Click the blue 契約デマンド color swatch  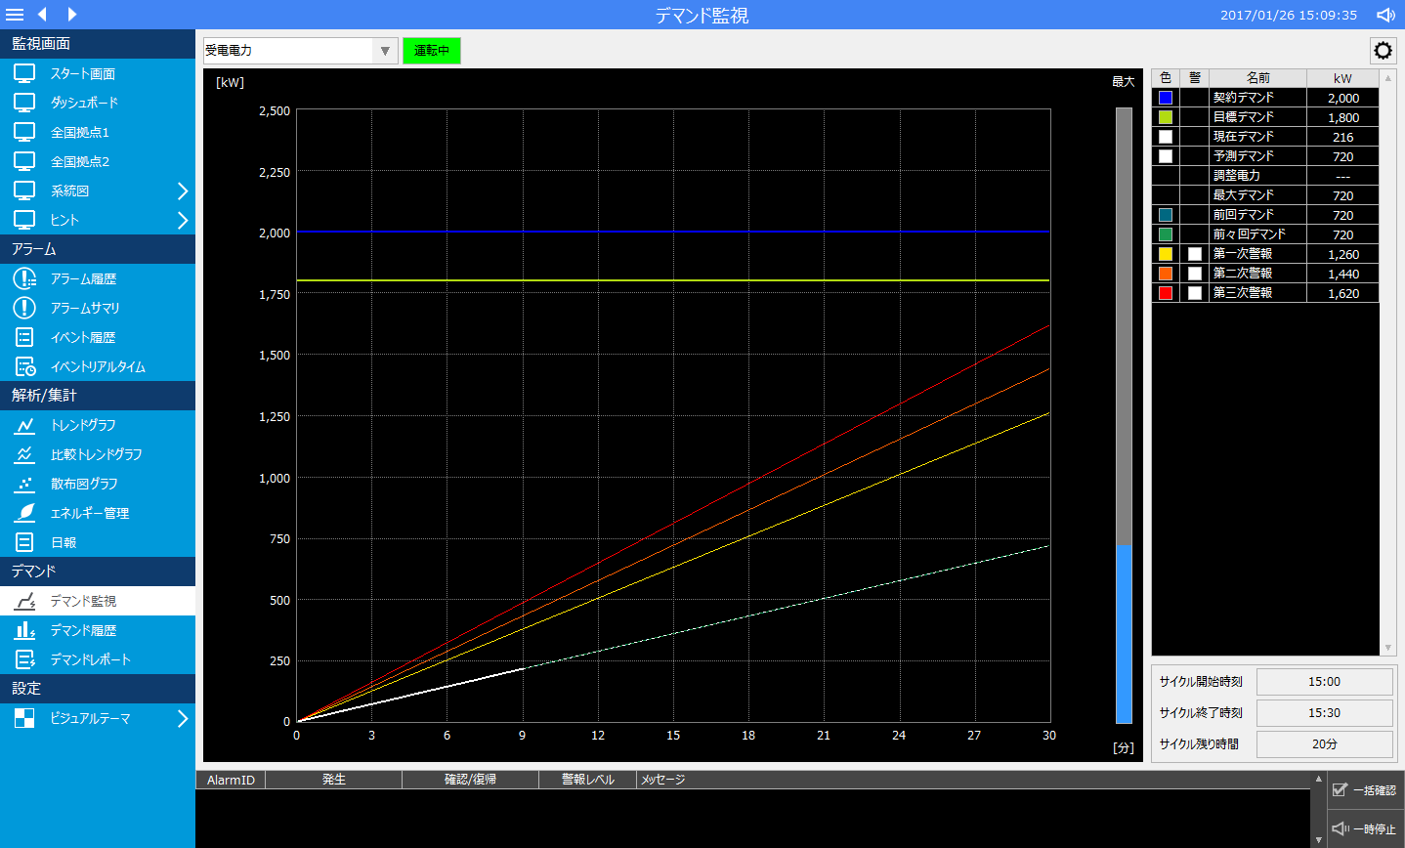(1165, 98)
